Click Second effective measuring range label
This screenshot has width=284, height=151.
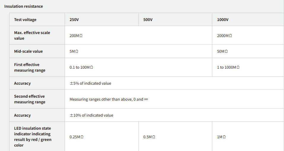(x=30, y=99)
